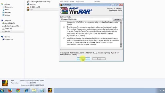
Task: Open Browse for destination folder
Action: (x=118, y=19)
